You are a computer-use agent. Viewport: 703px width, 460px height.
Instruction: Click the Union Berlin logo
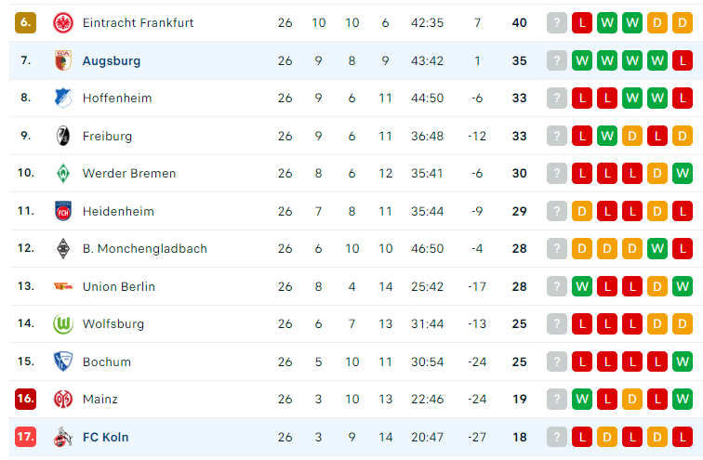(63, 286)
